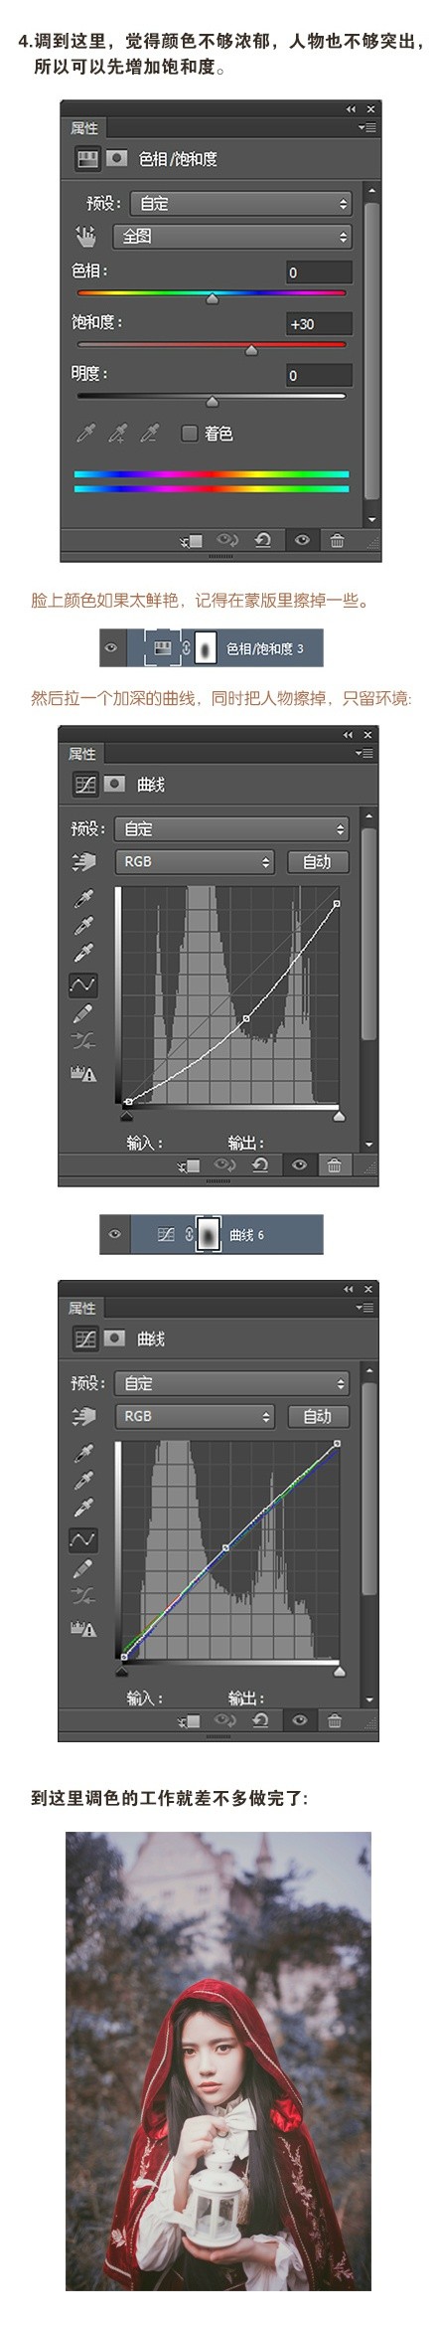This screenshot has height=2327, width=437.
Task: Select the hand targeted-adjustment tool beside 全图
Action: [x=85, y=236]
